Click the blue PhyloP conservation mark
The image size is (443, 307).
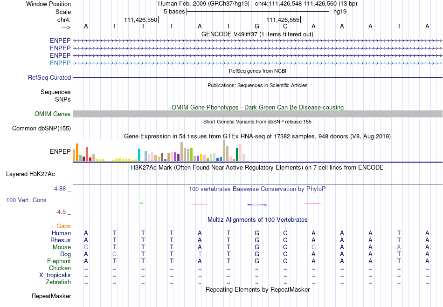257,205
